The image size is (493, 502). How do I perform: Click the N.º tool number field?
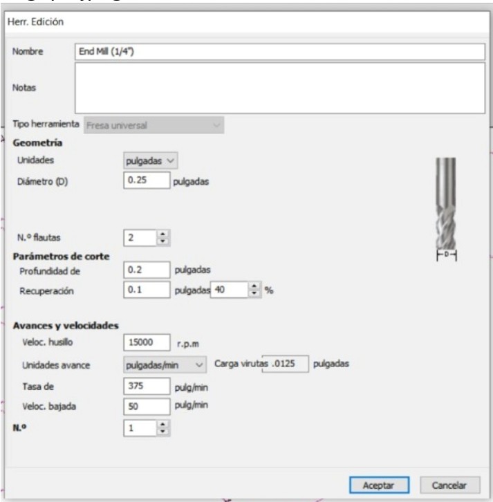pyautogui.click(x=140, y=428)
